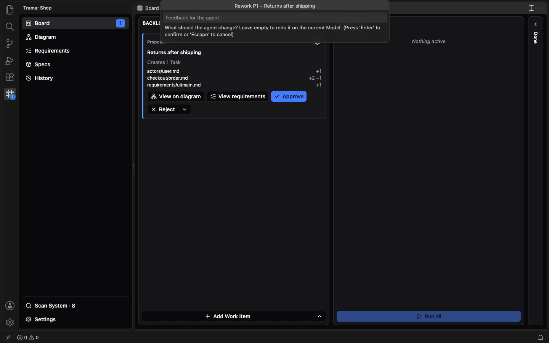Select the Trama icon in the activity bar

pos(10,94)
